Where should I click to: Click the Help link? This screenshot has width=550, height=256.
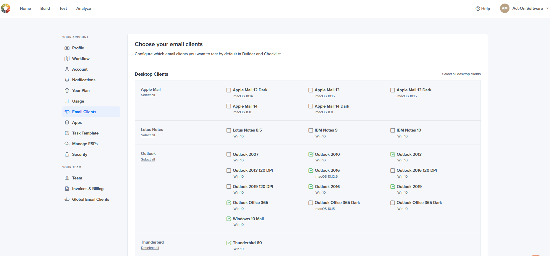[x=483, y=9]
